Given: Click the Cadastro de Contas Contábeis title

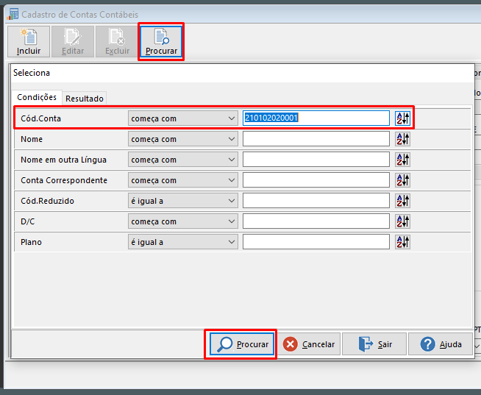Looking at the screenshot, I should click(x=79, y=15).
